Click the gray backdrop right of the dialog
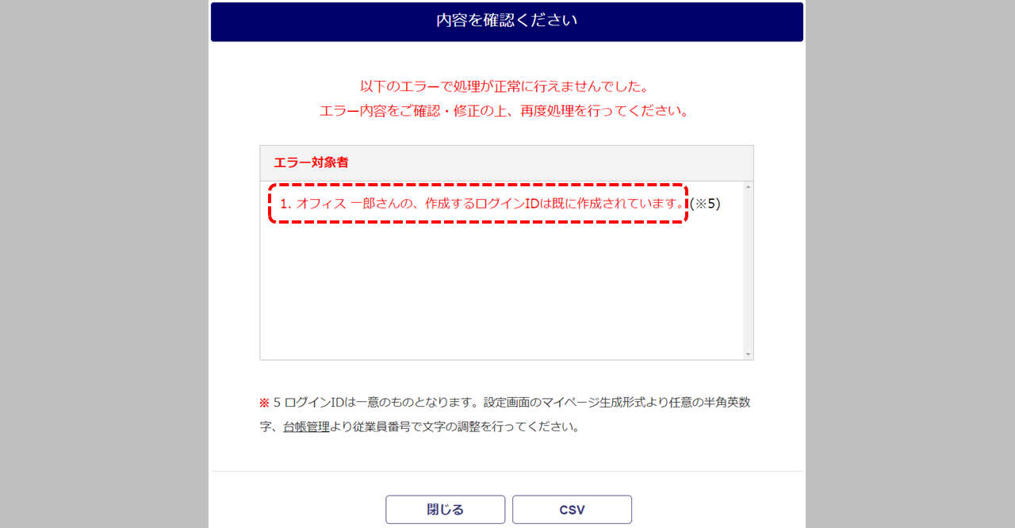The image size is (1015, 528). (x=910, y=264)
